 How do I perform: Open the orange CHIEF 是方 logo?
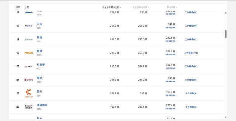click(x=29, y=93)
